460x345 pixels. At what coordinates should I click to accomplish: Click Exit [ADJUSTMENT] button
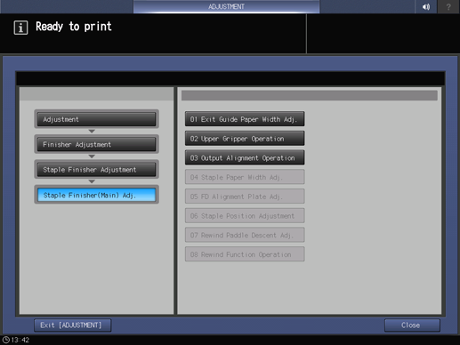[x=73, y=325]
